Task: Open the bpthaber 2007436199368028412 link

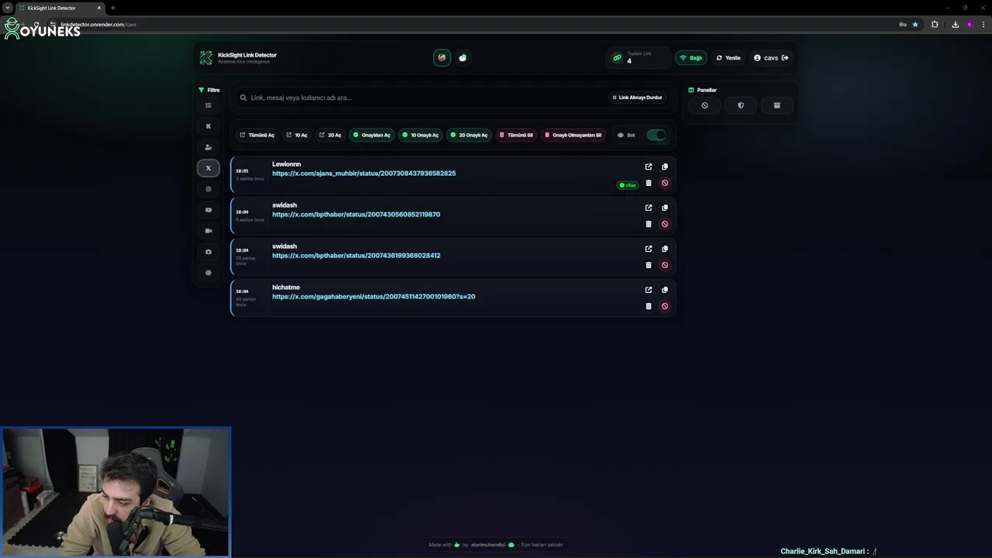Action: point(356,256)
